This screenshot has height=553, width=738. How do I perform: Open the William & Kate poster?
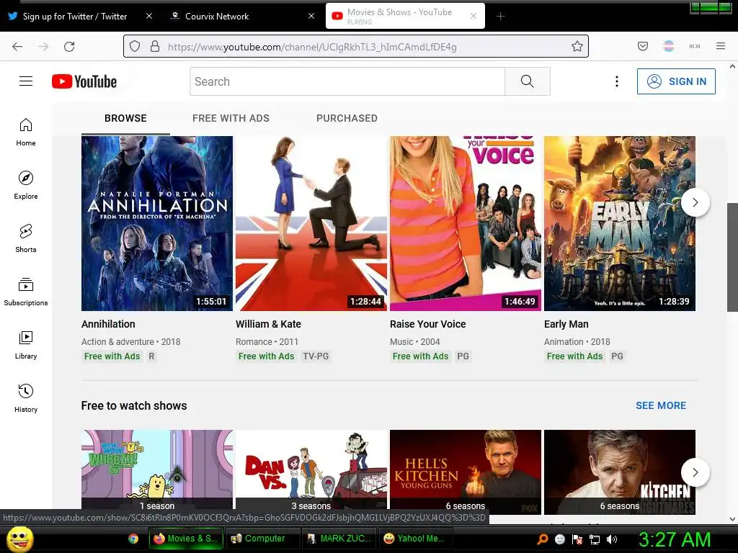pos(311,223)
